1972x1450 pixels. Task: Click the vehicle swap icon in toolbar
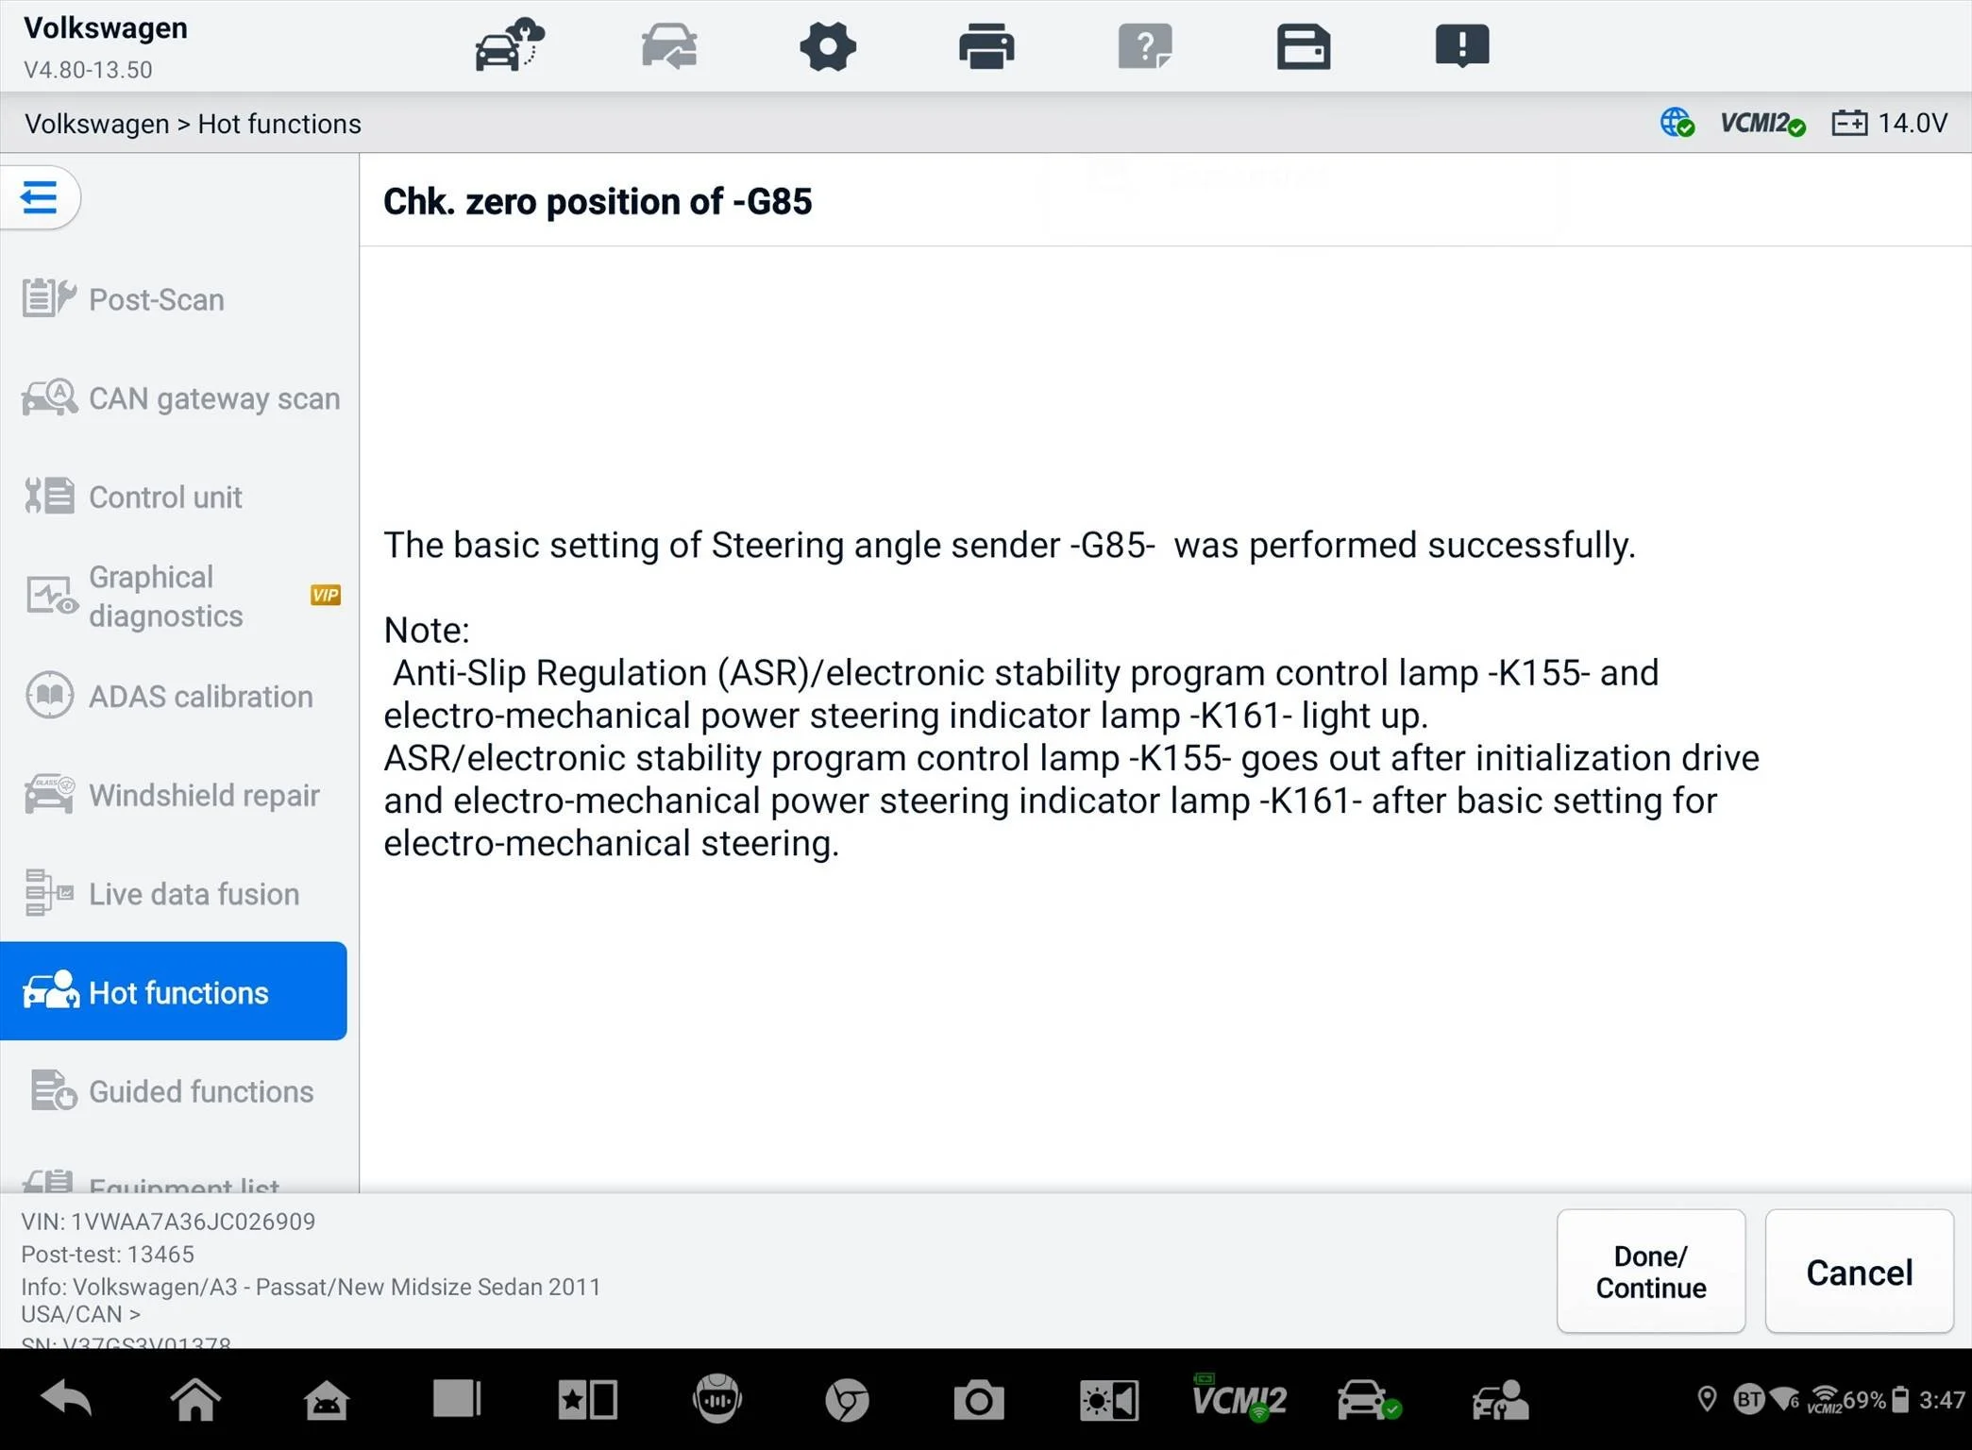point(669,46)
